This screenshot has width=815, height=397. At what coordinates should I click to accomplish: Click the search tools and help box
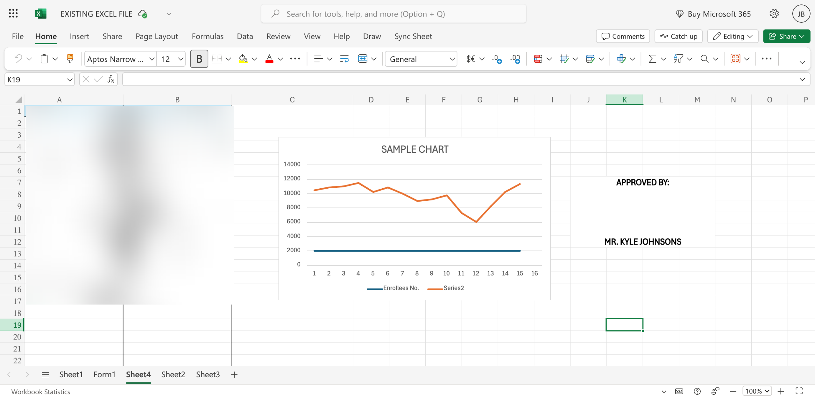point(393,14)
